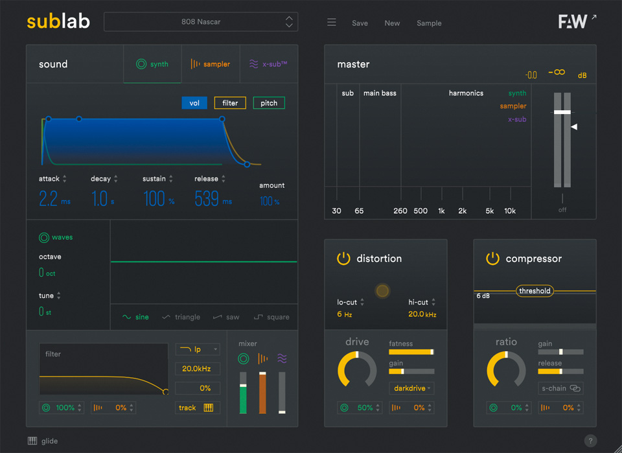The width and height of the screenshot is (622, 453).
Task: Click the distortion fatness slider
Action: click(412, 352)
